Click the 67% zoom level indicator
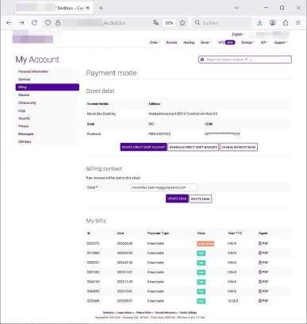 point(169,23)
